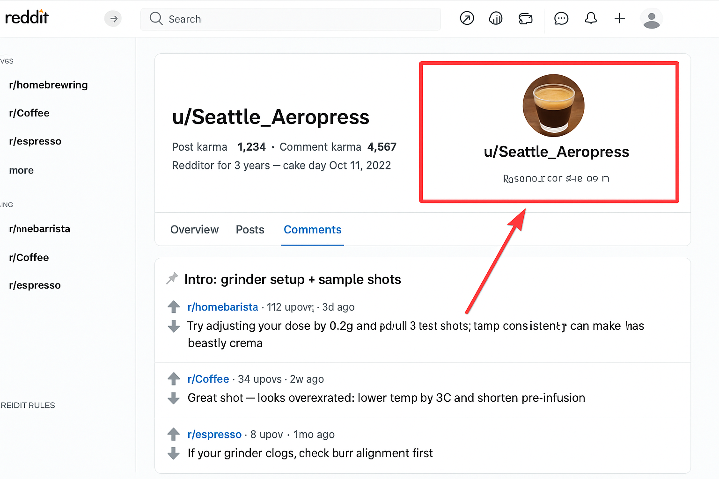719x479 pixels.
Task: Select the Comments tab
Action: pos(313,230)
